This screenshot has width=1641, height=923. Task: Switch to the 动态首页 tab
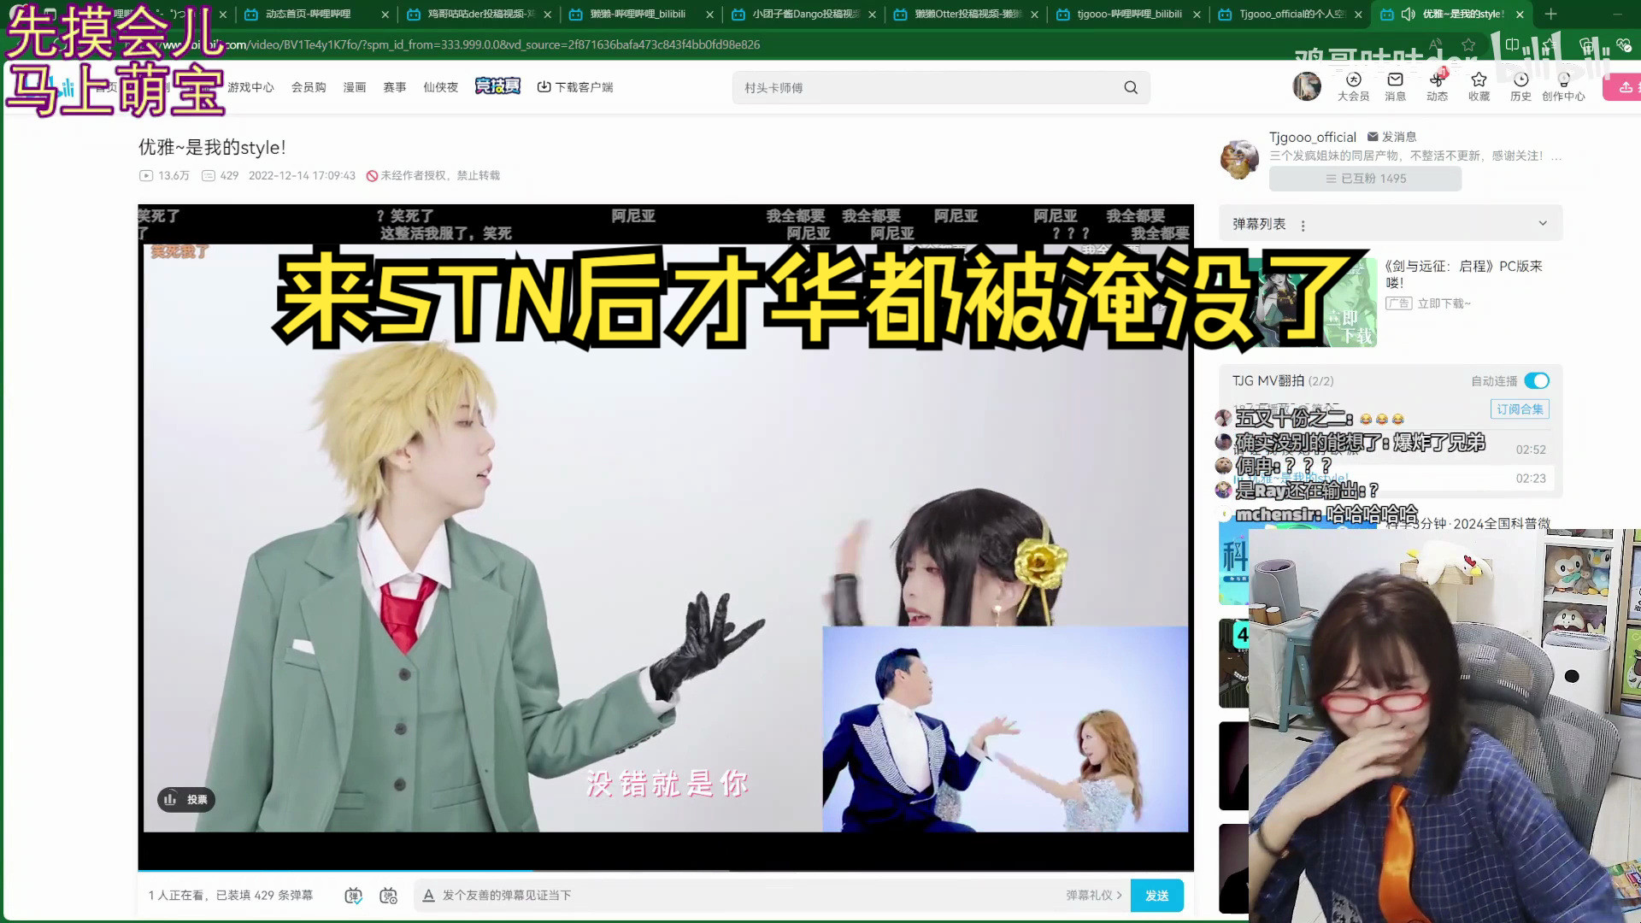click(x=308, y=15)
